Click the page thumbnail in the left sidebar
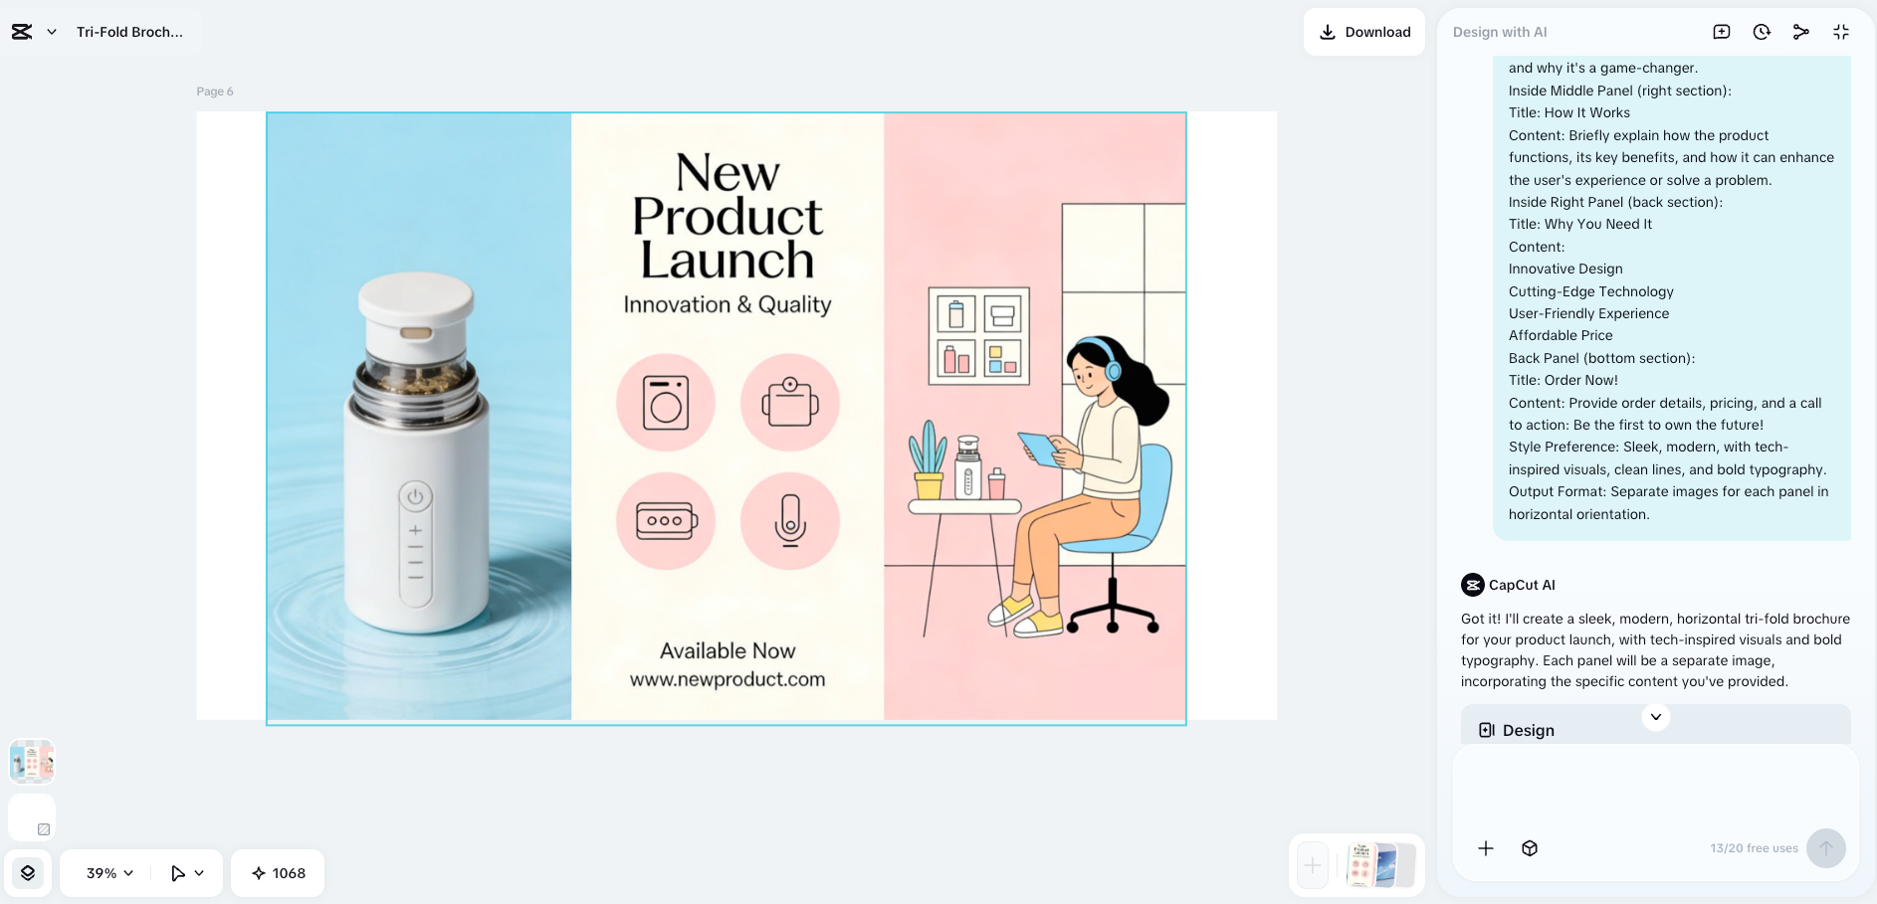1877x904 pixels. [31, 760]
